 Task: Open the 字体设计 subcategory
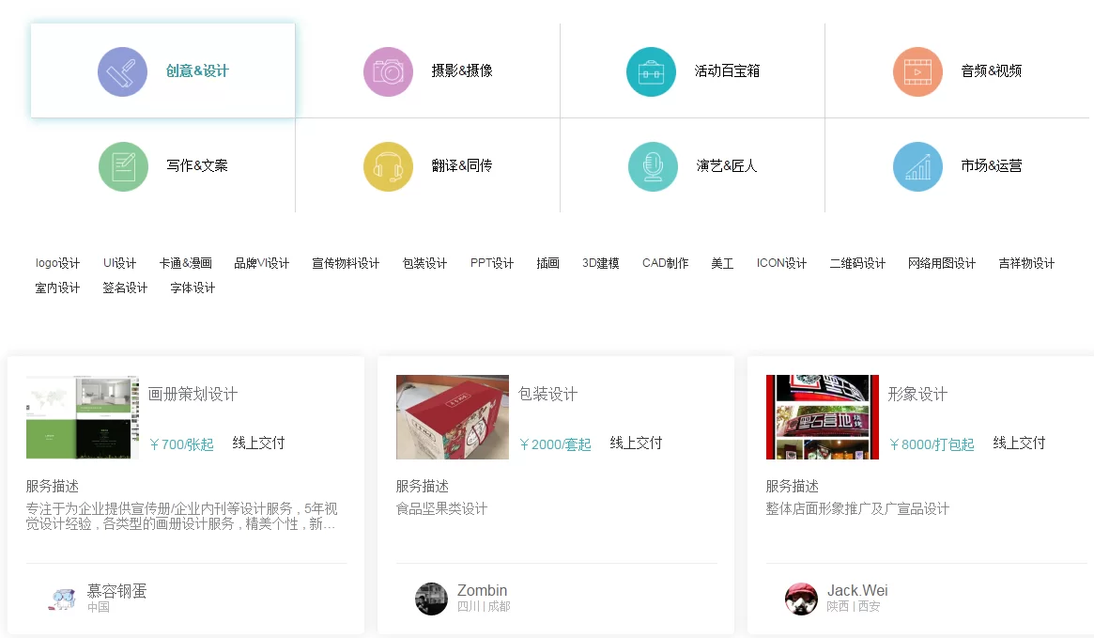pyautogui.click(x=193, y=288)
